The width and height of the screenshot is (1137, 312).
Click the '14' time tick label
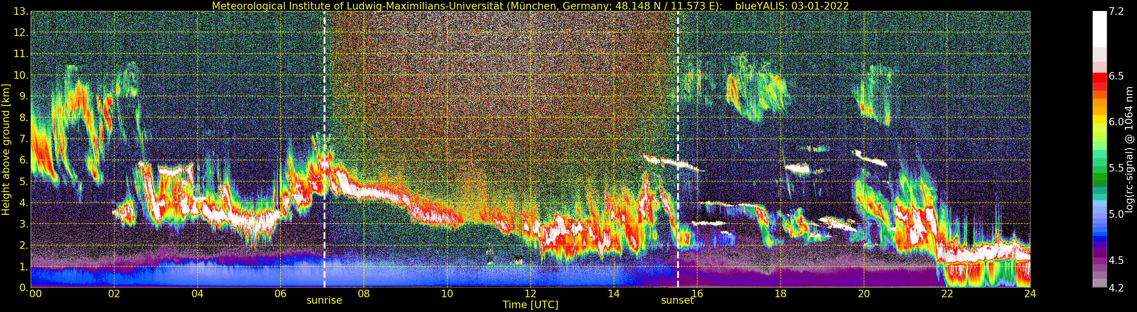point(613,294)
